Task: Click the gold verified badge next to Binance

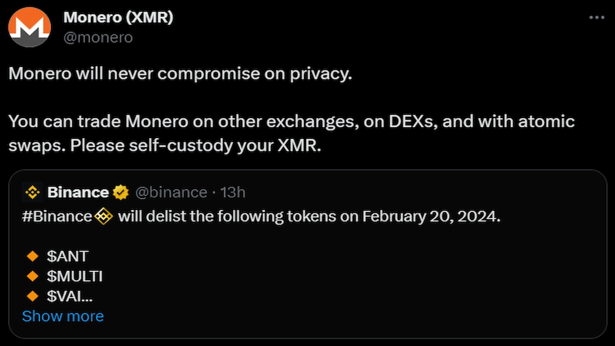Action: [x=120, y=192]
